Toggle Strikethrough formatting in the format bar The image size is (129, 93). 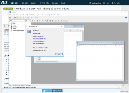(x=39, y=21)
